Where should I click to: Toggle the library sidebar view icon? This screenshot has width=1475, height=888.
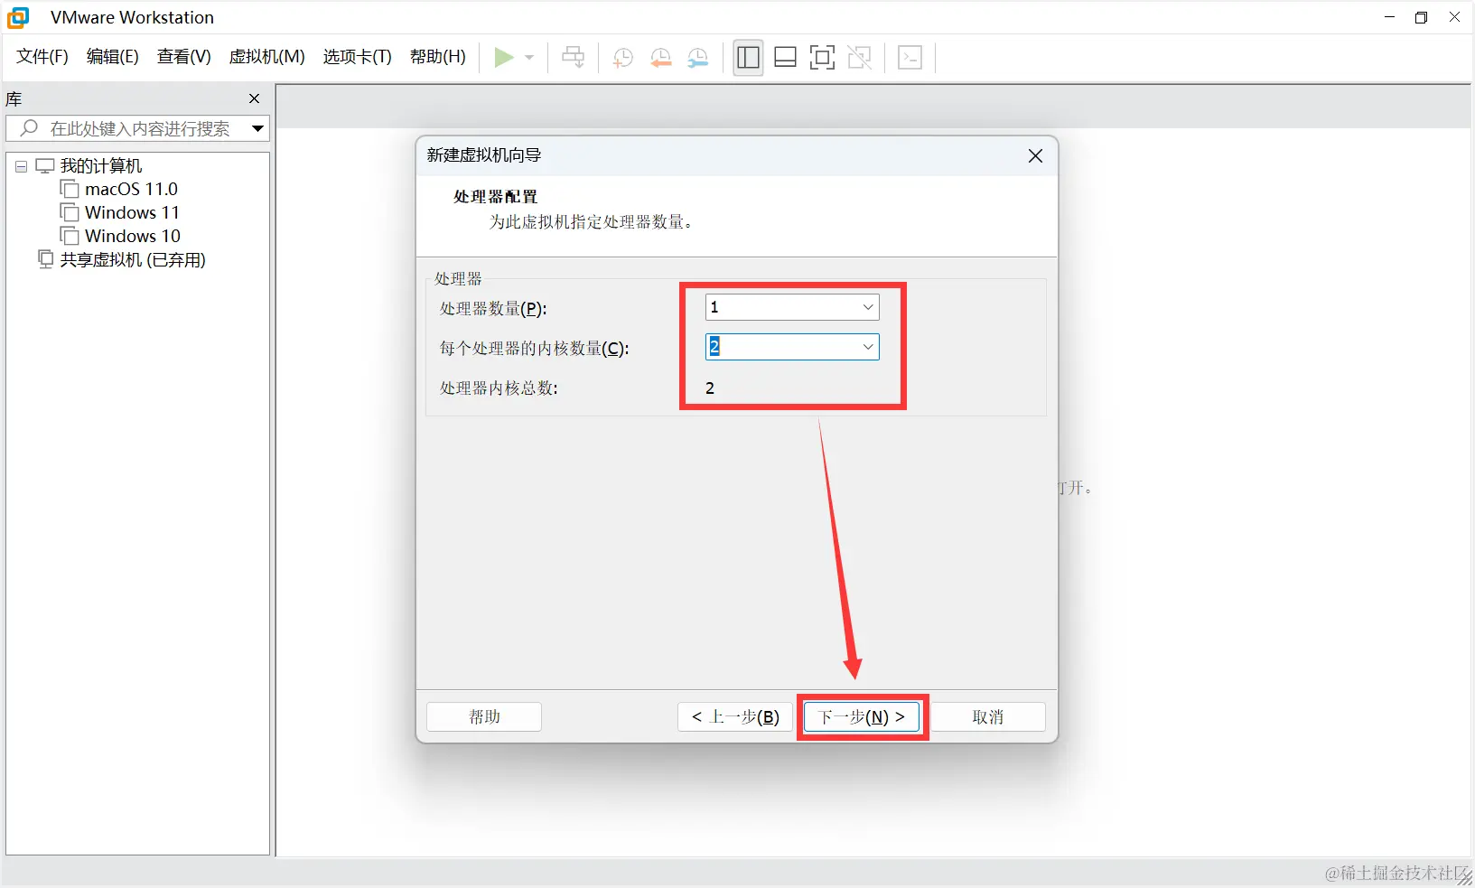(748, 58)
